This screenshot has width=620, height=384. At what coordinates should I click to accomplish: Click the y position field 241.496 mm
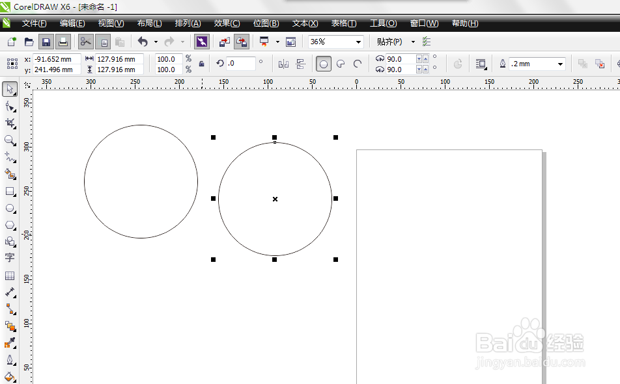pyautogui.click(x=57, y=70)
